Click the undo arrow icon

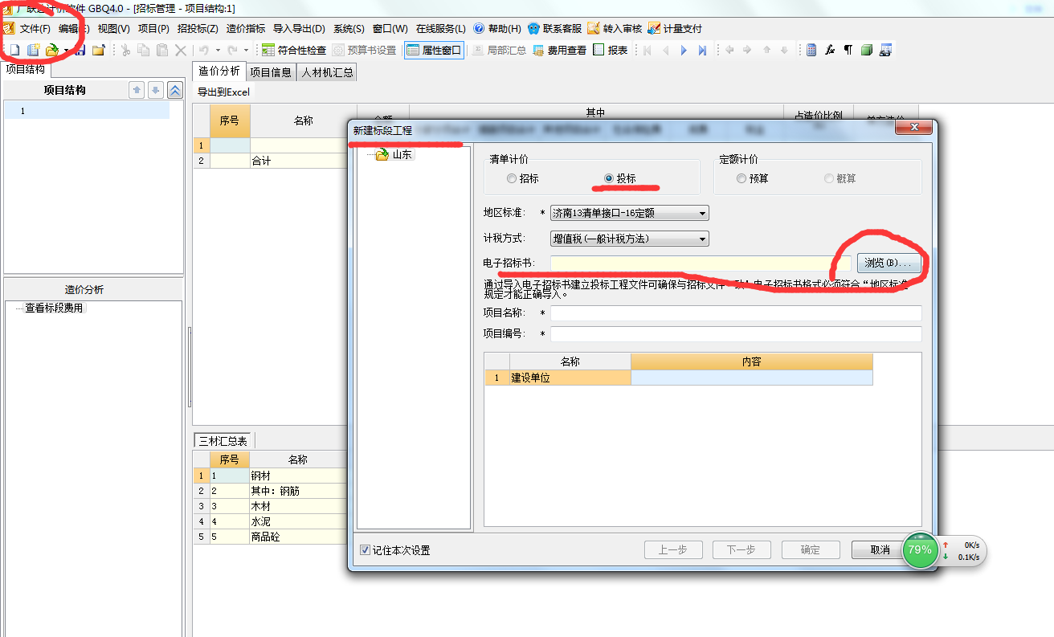pos(204,51)
